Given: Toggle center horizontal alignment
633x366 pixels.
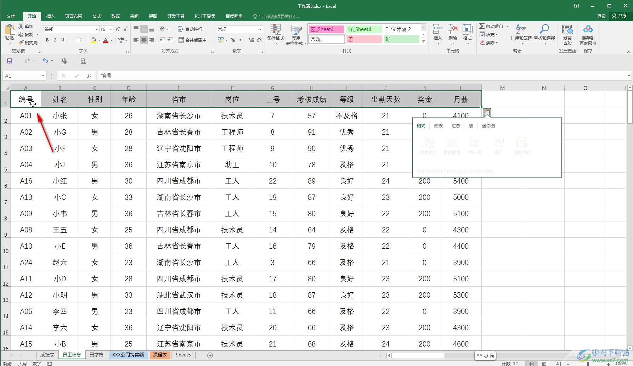Looking at the screenshot, I should [143, 40].
